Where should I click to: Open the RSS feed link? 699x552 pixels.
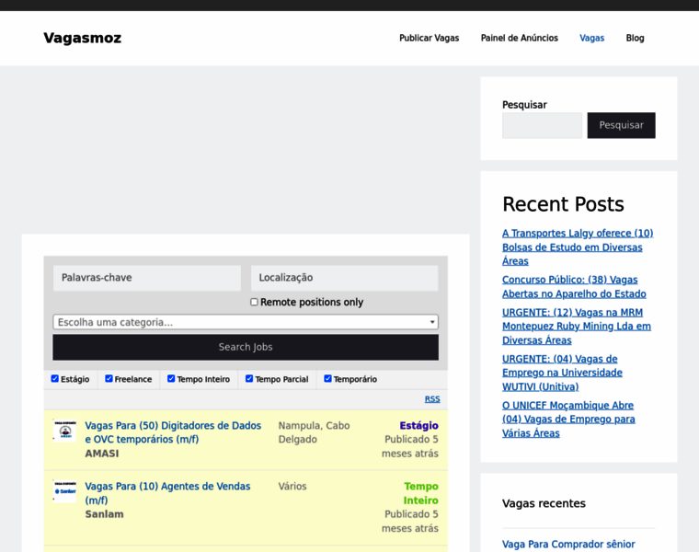pyautogui.click(x=431, y=399)
